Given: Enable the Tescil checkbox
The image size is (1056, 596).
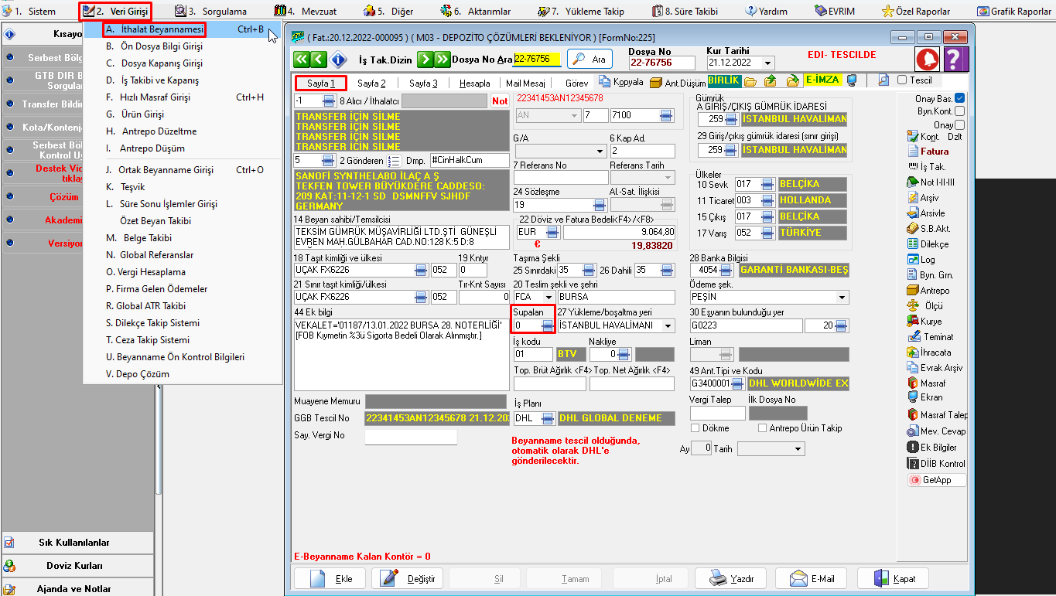Looking at the screenshot, I should click(902, 80).
